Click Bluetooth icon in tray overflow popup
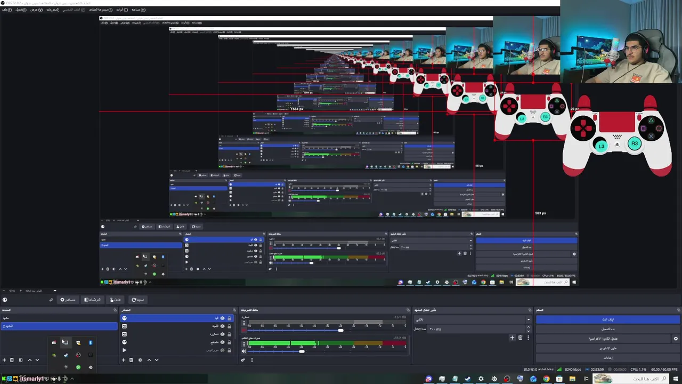The height and width of the screenshot is (384, 682). tap(90, 342)
